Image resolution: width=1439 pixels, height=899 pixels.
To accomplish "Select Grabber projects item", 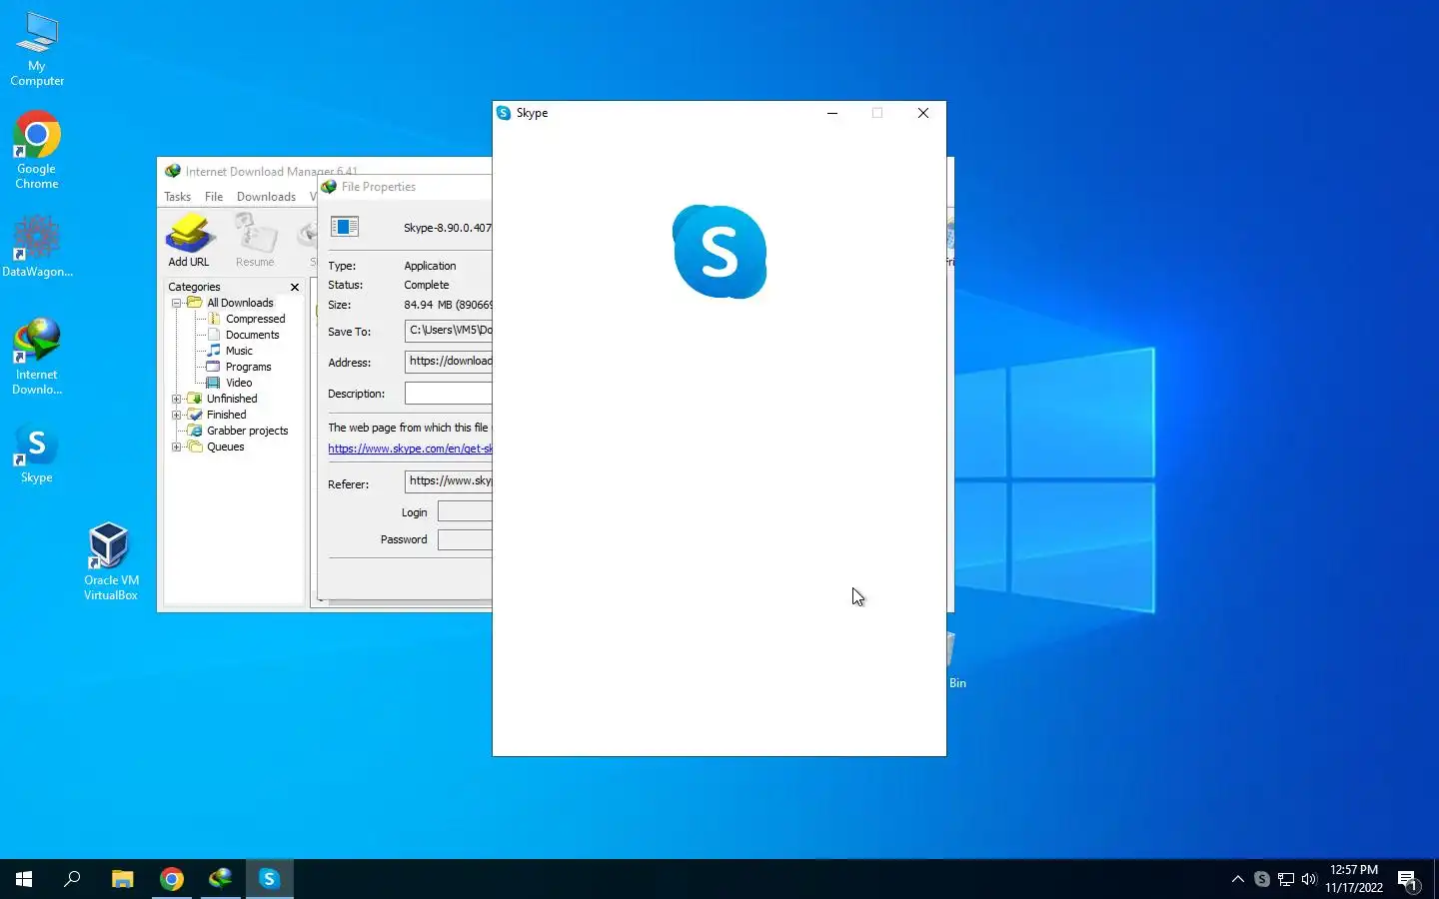I will [x=247, y=431].
